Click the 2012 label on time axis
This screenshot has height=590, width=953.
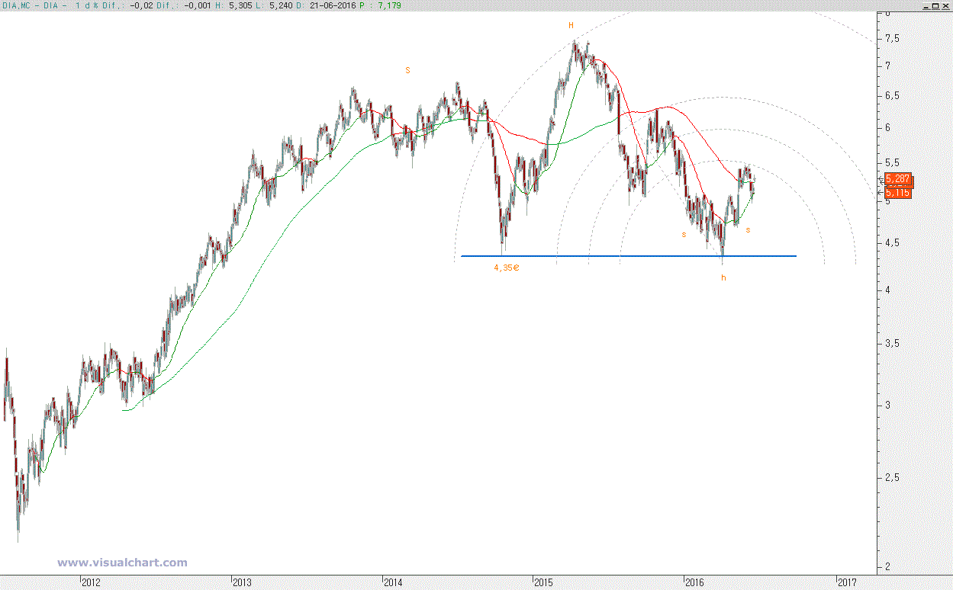pos(91,583)
